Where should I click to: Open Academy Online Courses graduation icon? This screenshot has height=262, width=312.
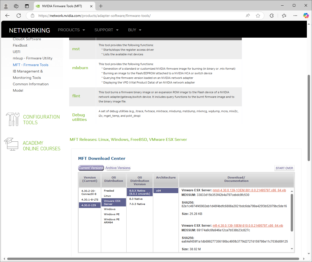tap(11, 144)
